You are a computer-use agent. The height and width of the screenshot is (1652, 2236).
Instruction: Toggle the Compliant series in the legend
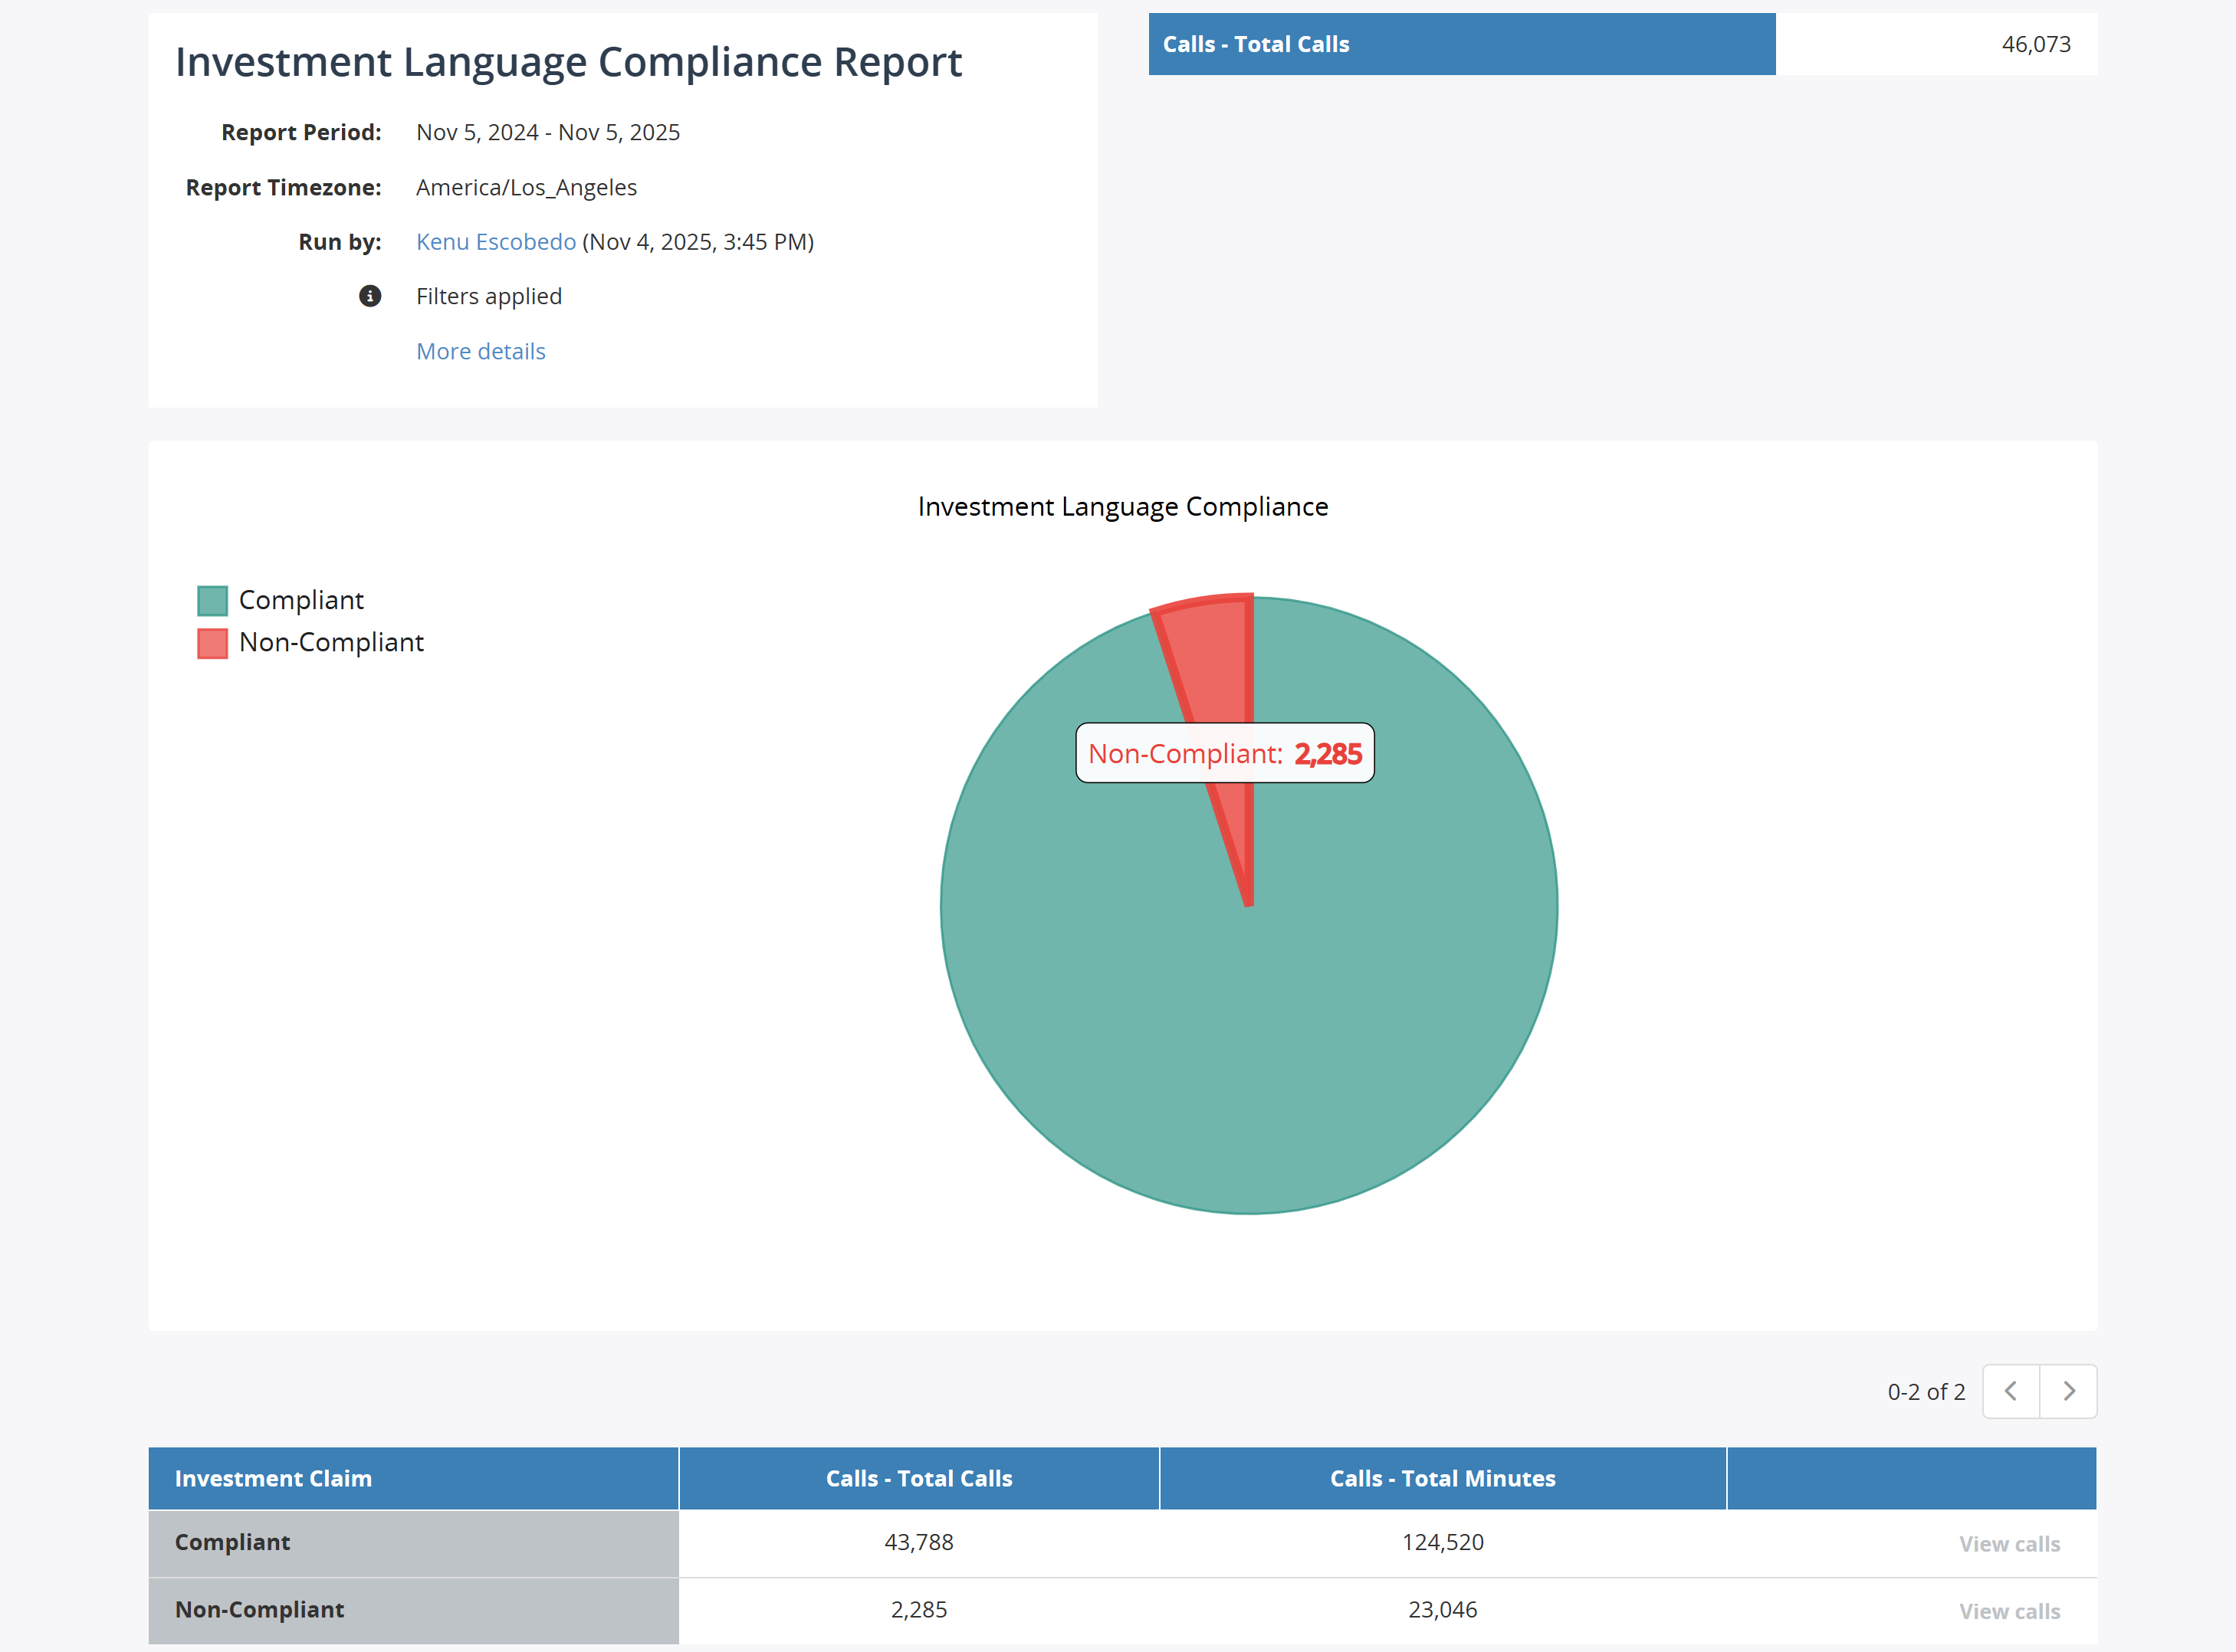[x=300, y=599]
